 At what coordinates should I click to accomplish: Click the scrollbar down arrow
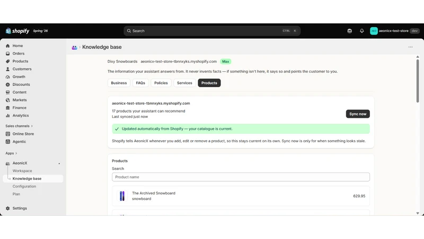tap(418, 214)
